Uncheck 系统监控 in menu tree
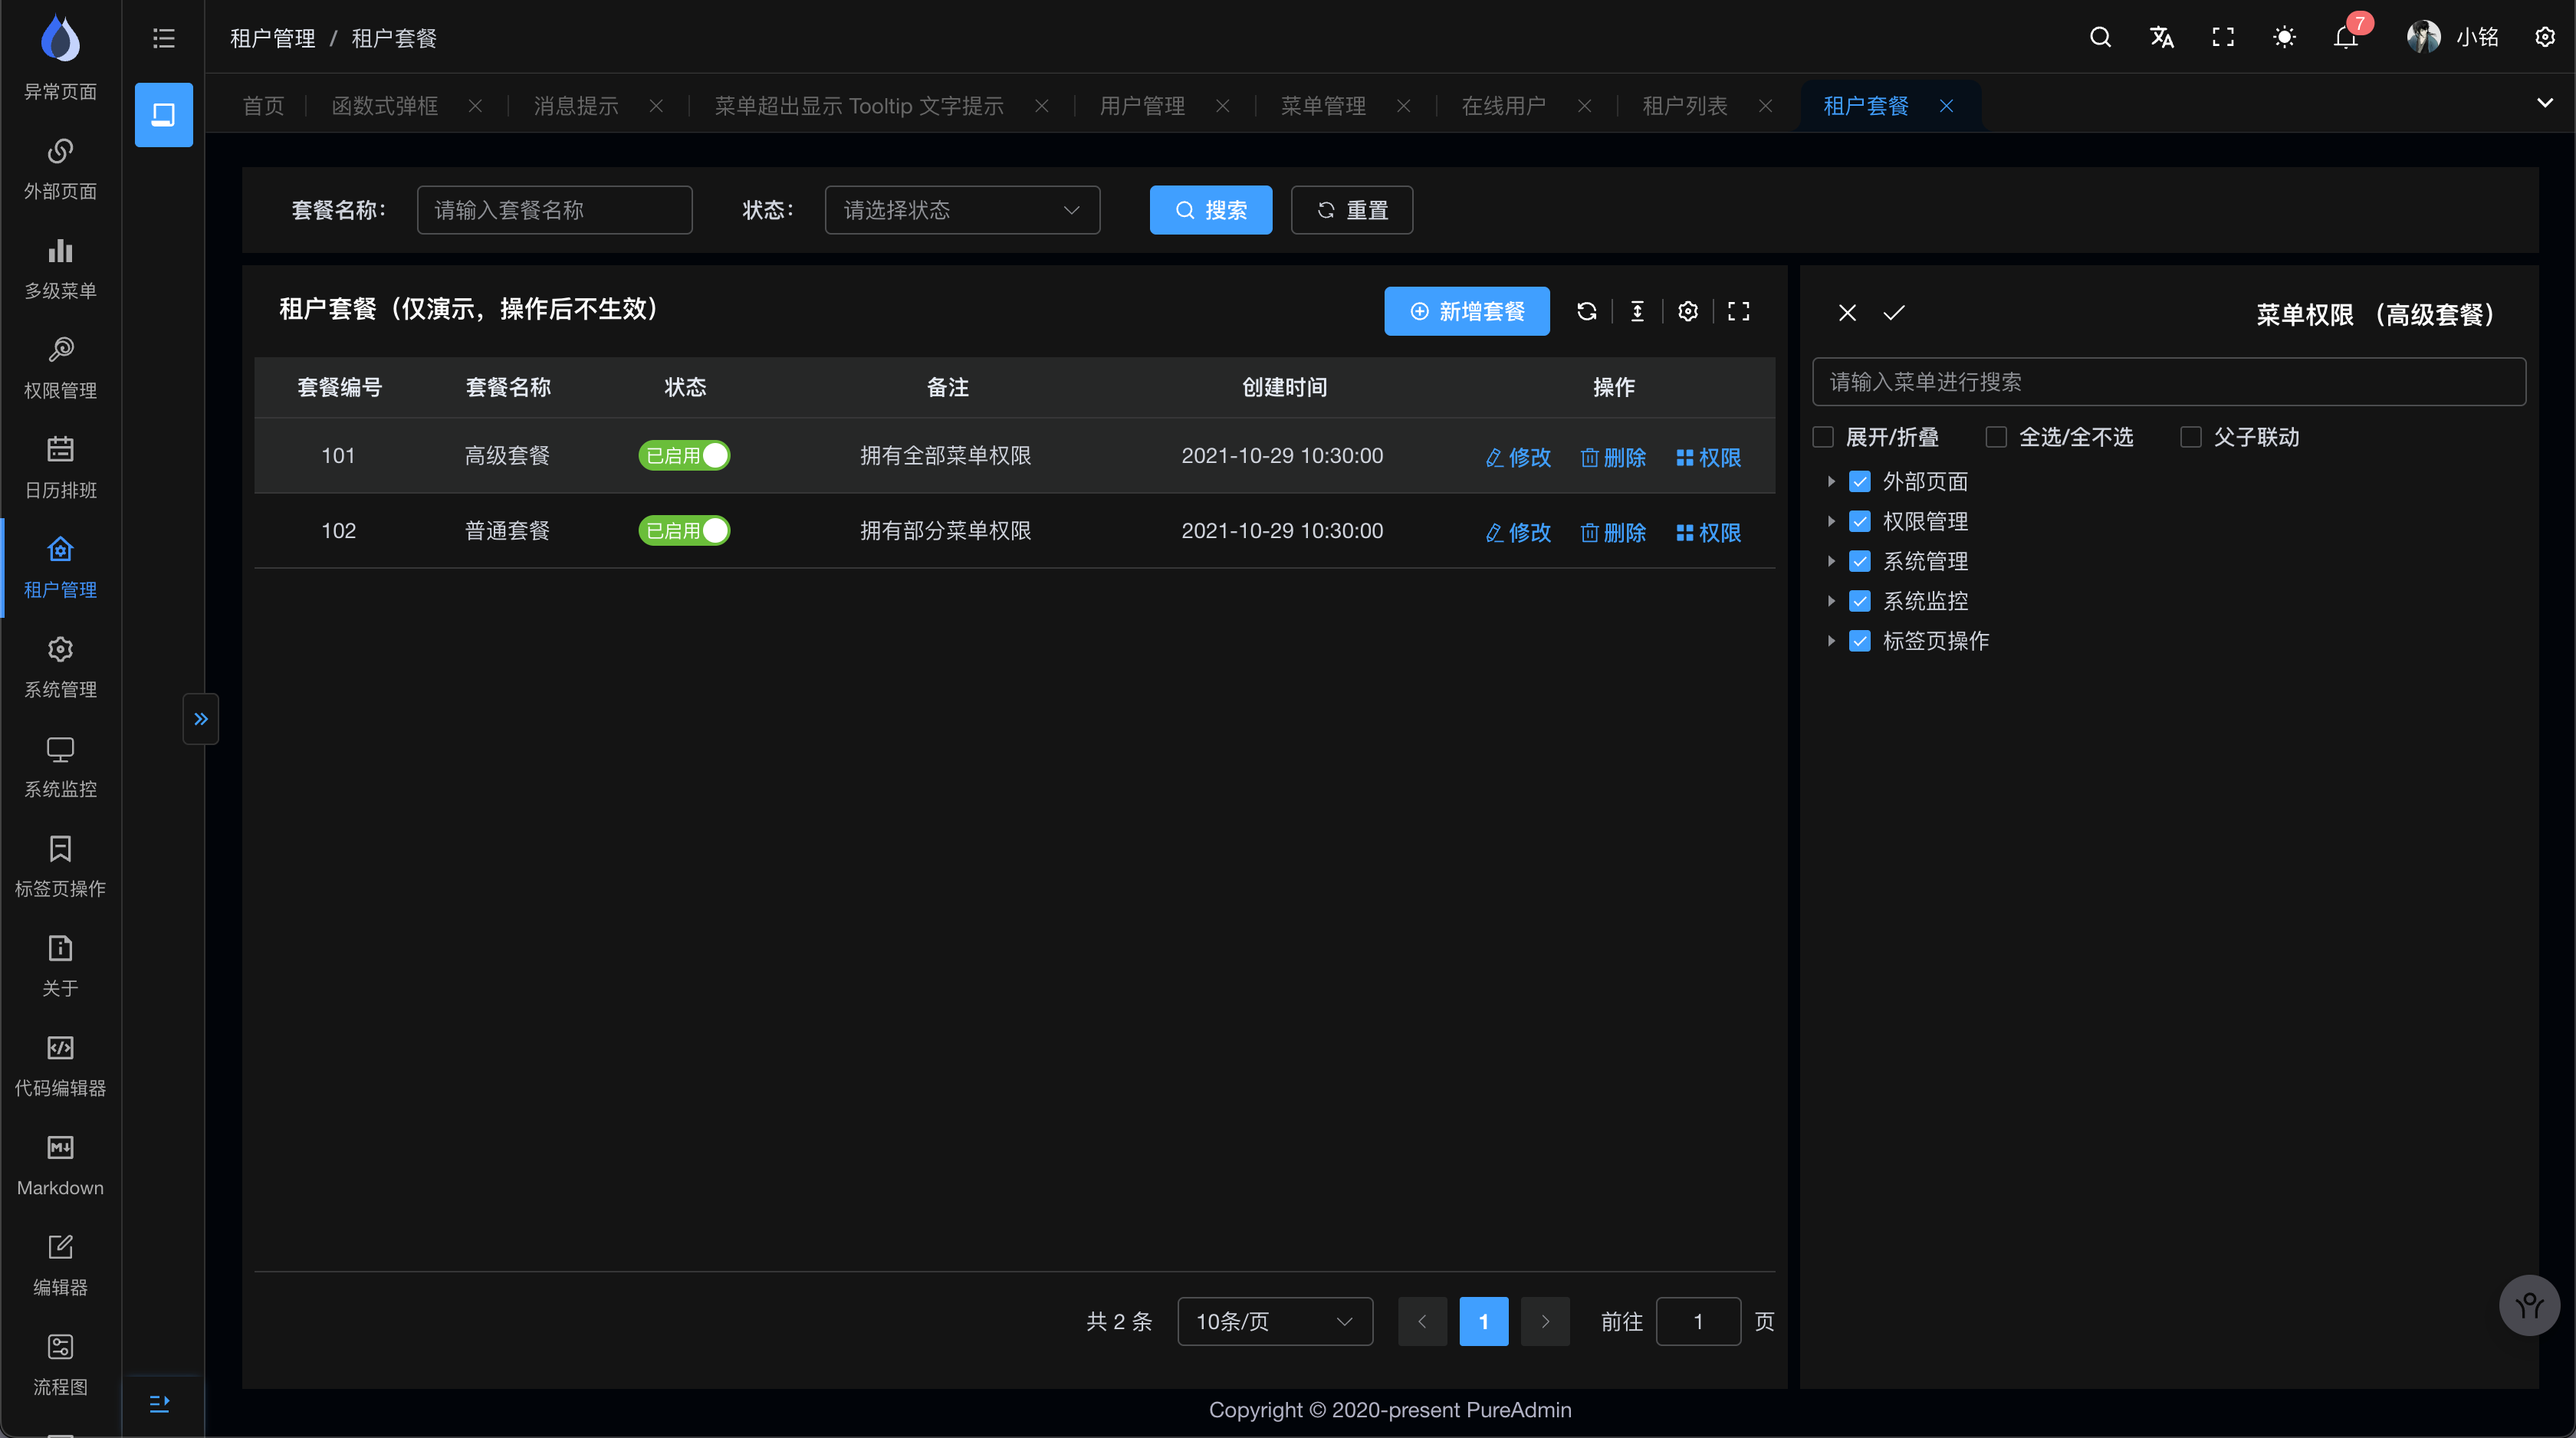 pos(1860,601)
